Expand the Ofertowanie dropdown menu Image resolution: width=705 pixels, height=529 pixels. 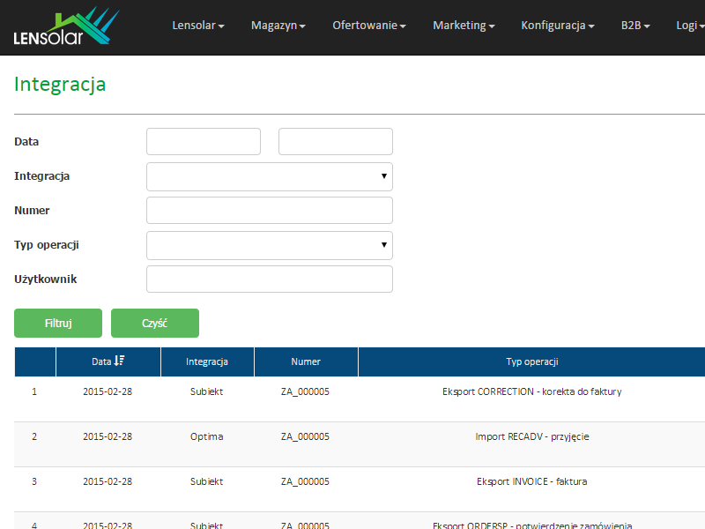tap(368, 26)
